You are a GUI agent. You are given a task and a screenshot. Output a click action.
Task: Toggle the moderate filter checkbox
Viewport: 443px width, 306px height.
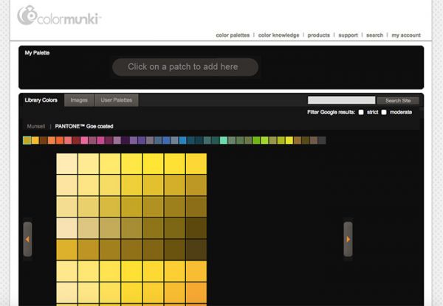click(384, 112)
